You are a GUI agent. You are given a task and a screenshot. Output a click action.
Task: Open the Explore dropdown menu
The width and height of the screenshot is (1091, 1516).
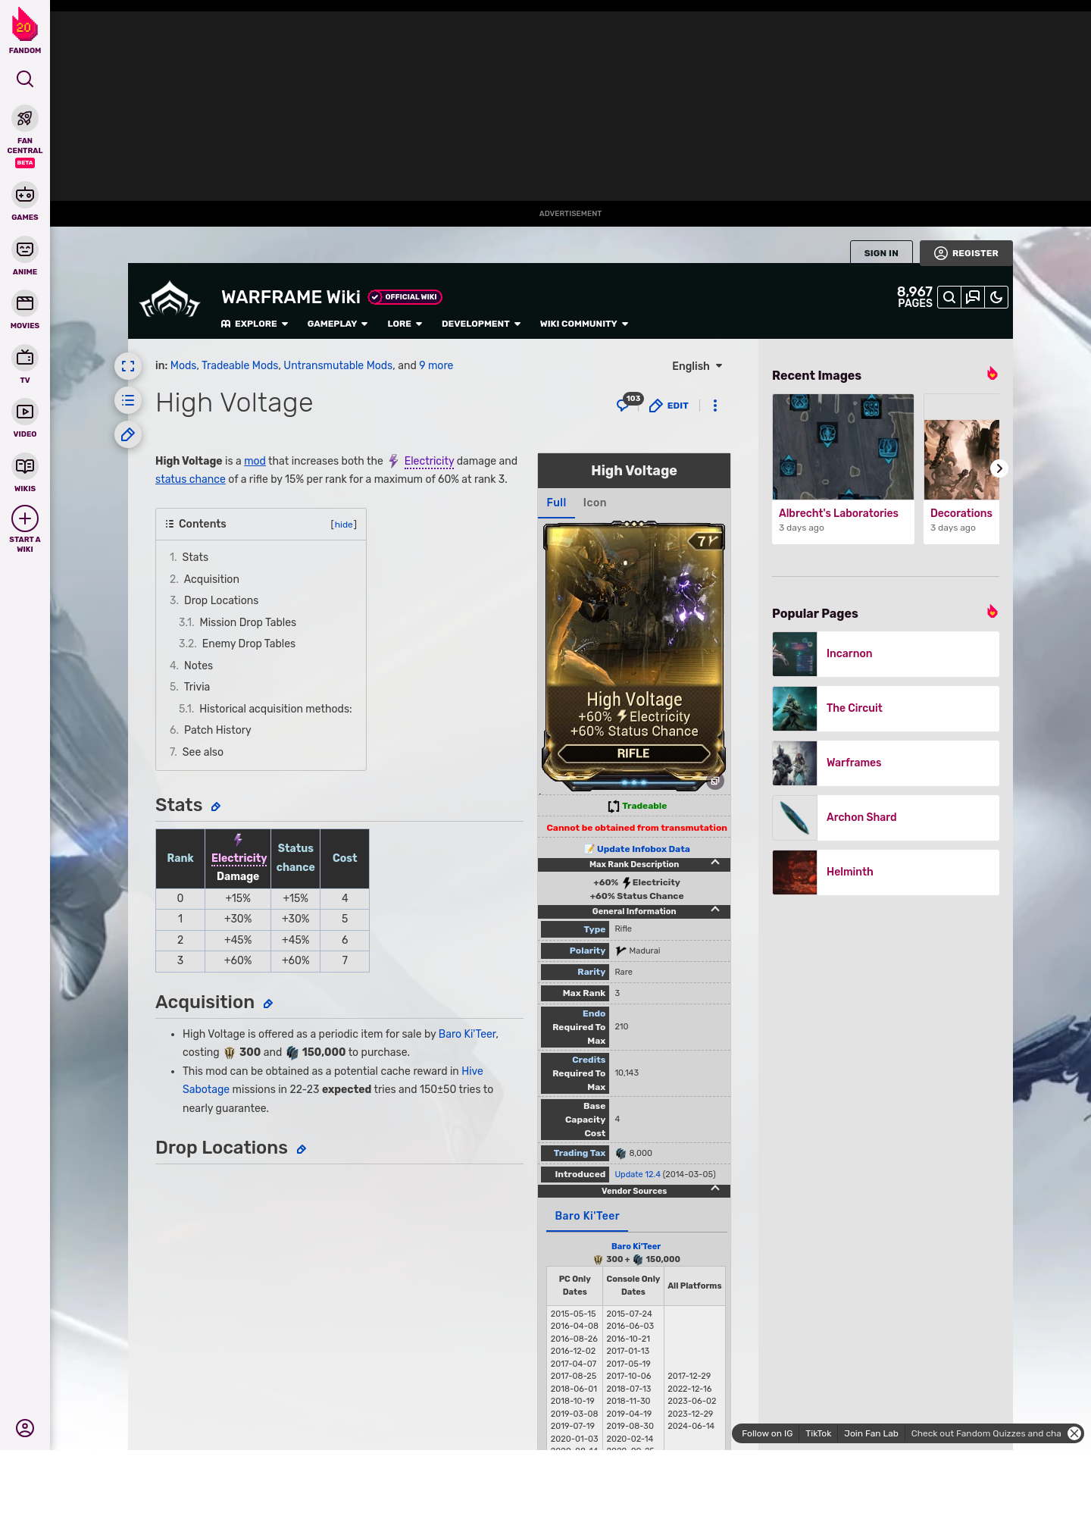[x=255, y=324]
